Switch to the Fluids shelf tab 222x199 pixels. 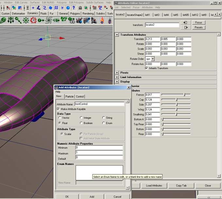(x=44, y=14)
